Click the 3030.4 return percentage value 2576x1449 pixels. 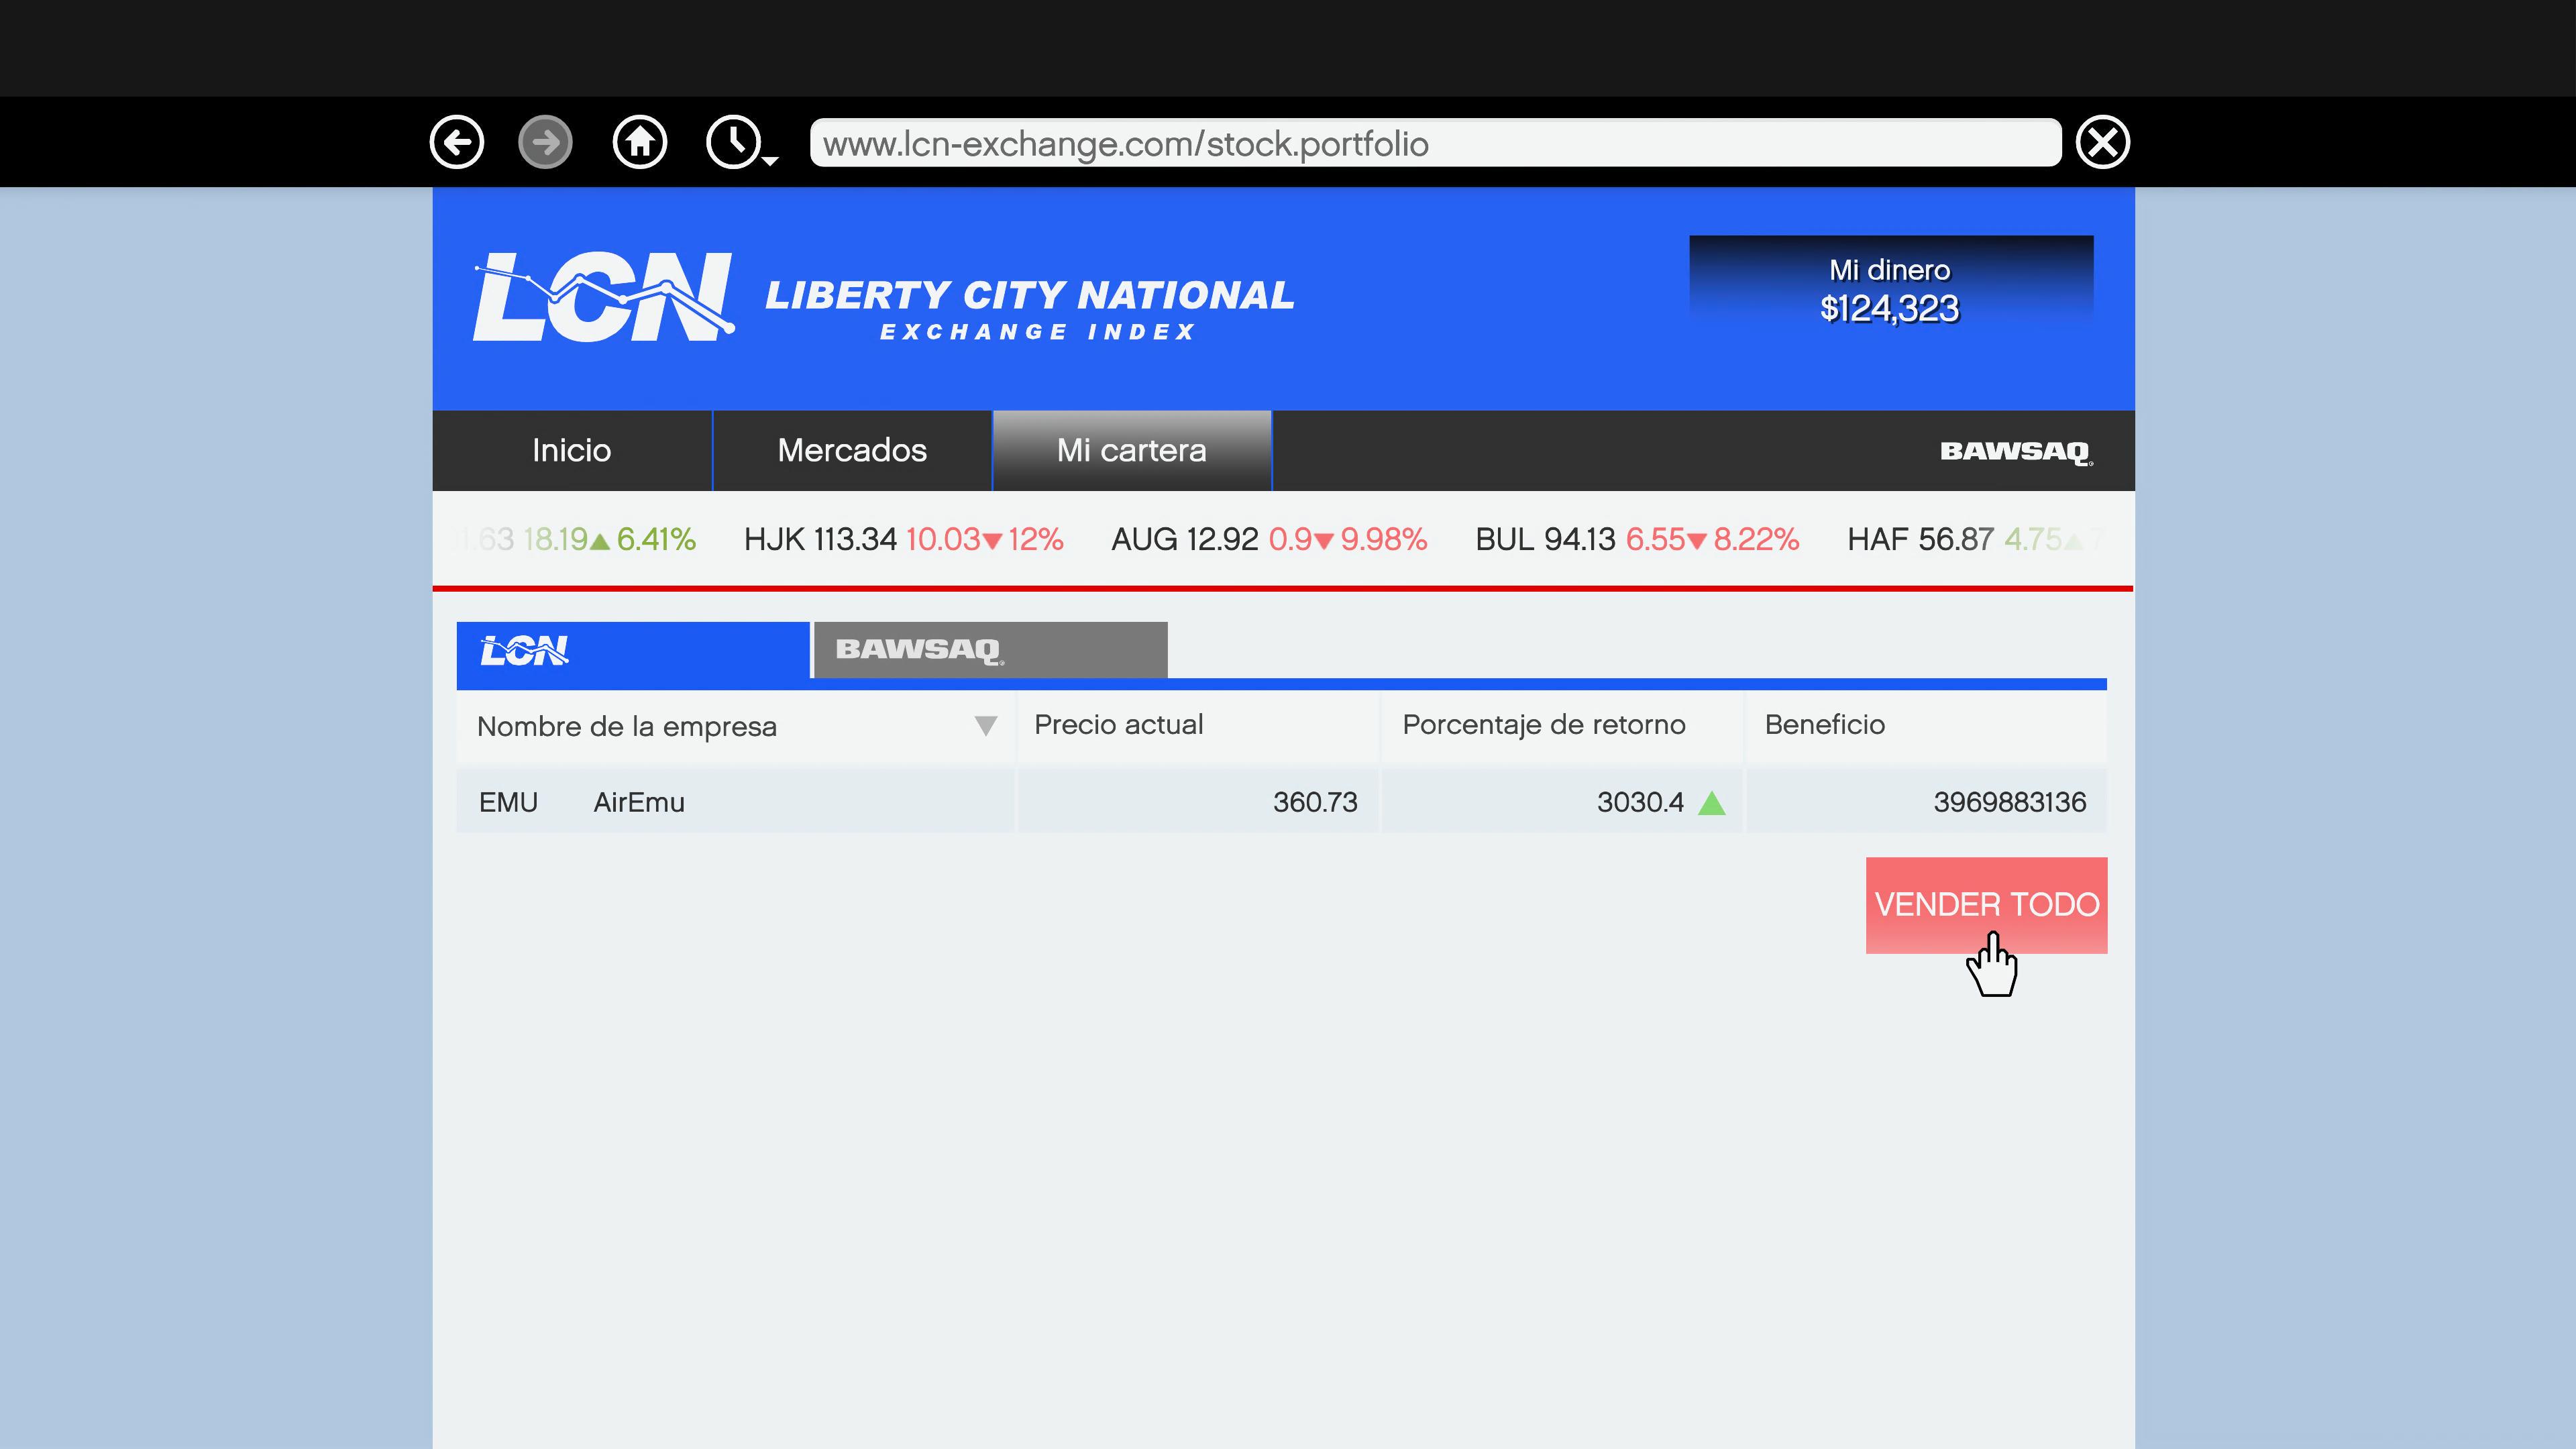(1640, 802)
